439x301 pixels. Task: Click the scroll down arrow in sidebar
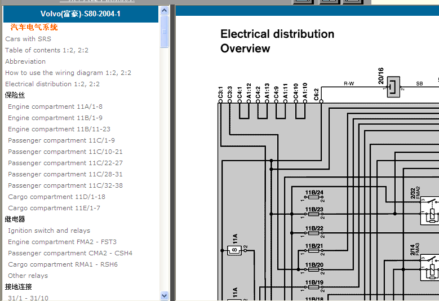pos(165,295)
